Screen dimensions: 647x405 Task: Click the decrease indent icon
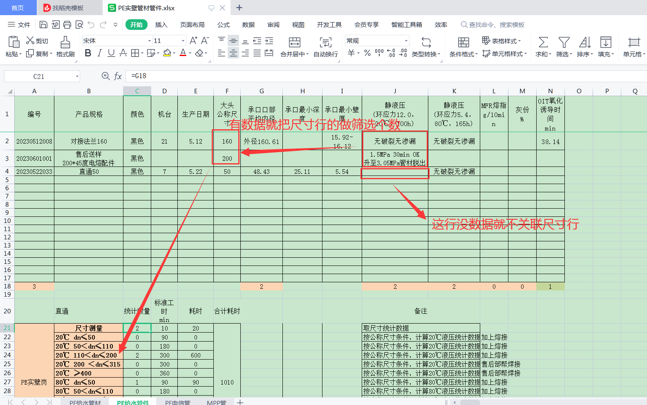(x=257, y=40)
